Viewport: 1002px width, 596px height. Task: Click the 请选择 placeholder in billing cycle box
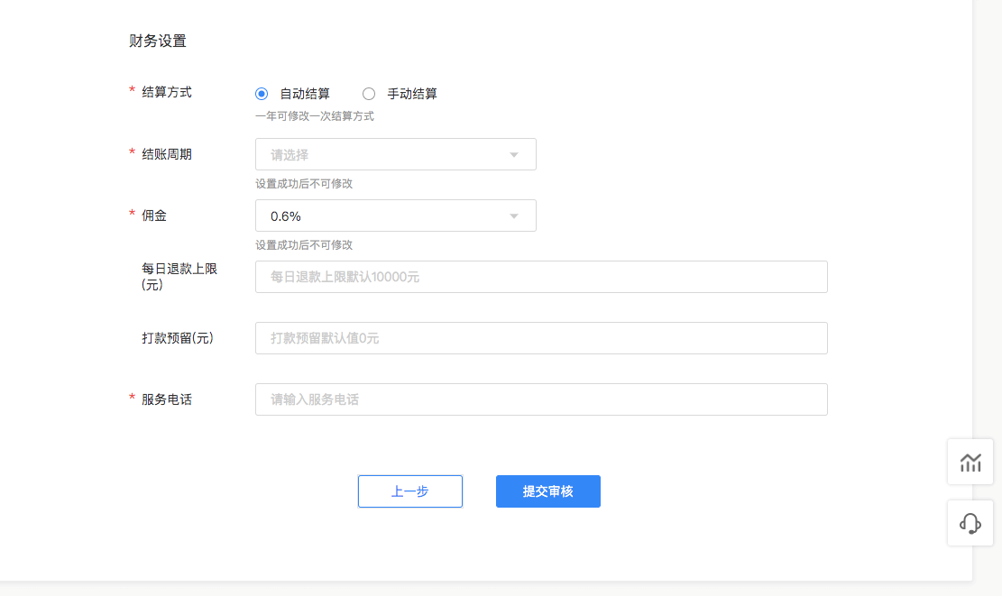(290, 153)
